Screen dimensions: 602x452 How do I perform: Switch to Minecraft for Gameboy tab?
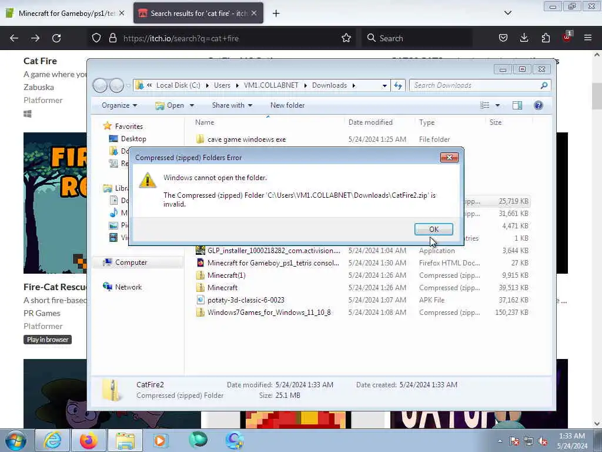click(65, 14)
